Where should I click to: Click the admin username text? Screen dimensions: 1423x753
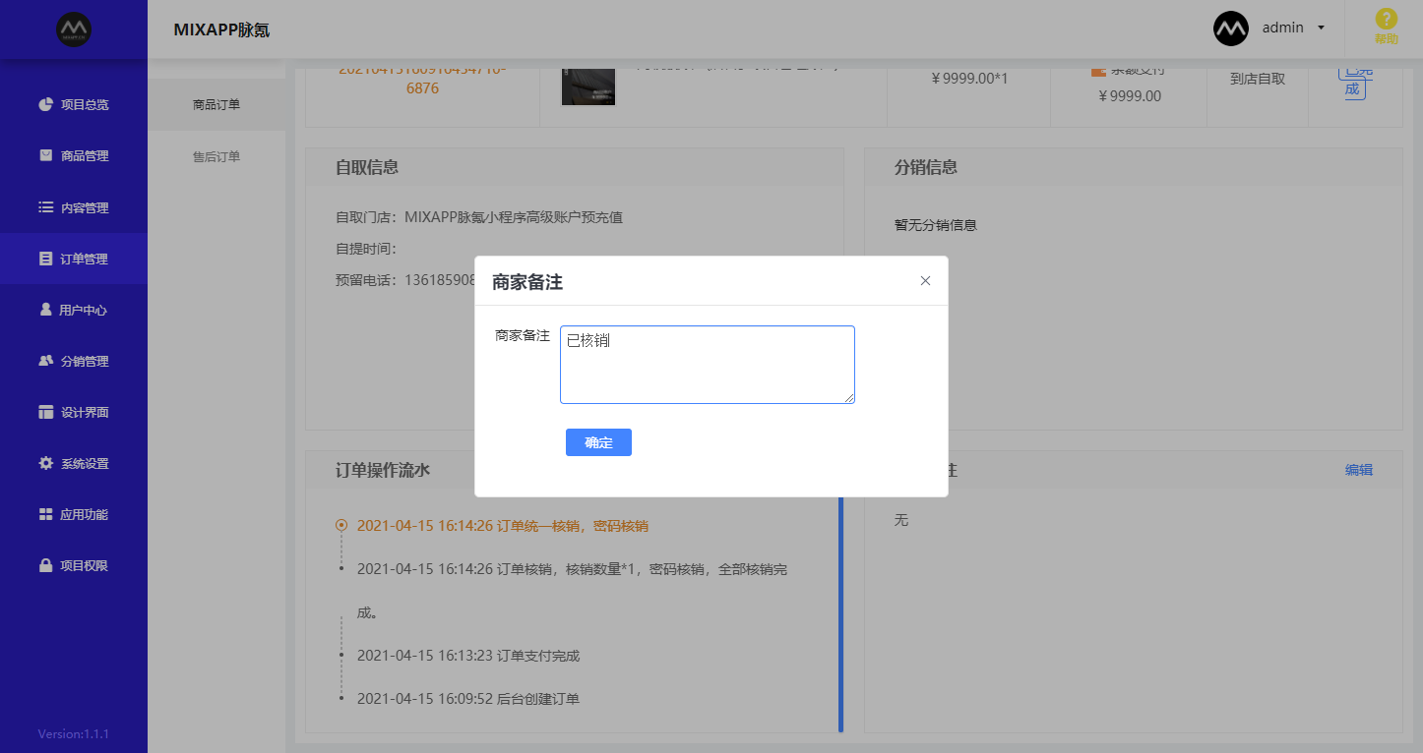1283,28
